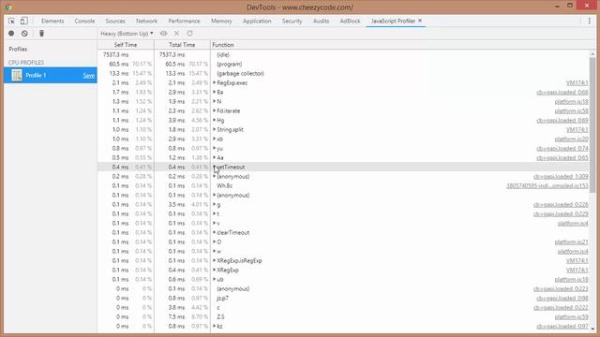Switch to the Console tab
This screenshot has height=337, width=600.
coord(84,21)
